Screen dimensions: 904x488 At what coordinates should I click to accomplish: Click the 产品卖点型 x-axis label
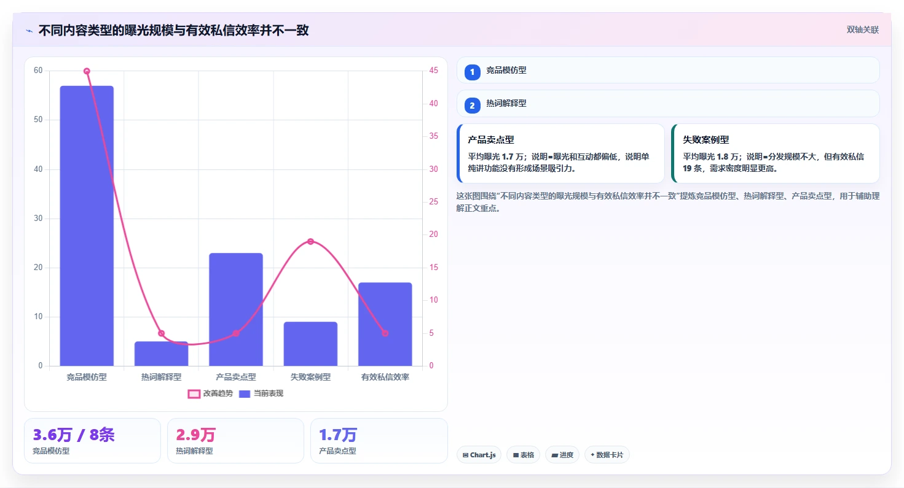click(x=236, y=377)
